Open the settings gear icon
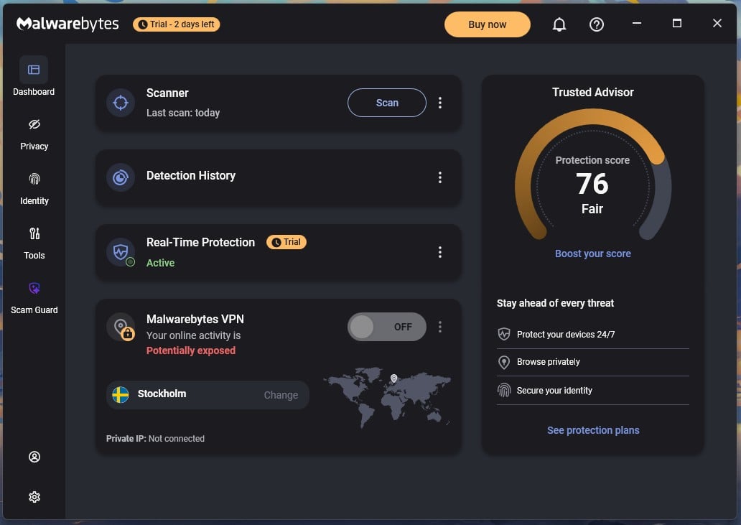741x525 pixels. (34, 497)
